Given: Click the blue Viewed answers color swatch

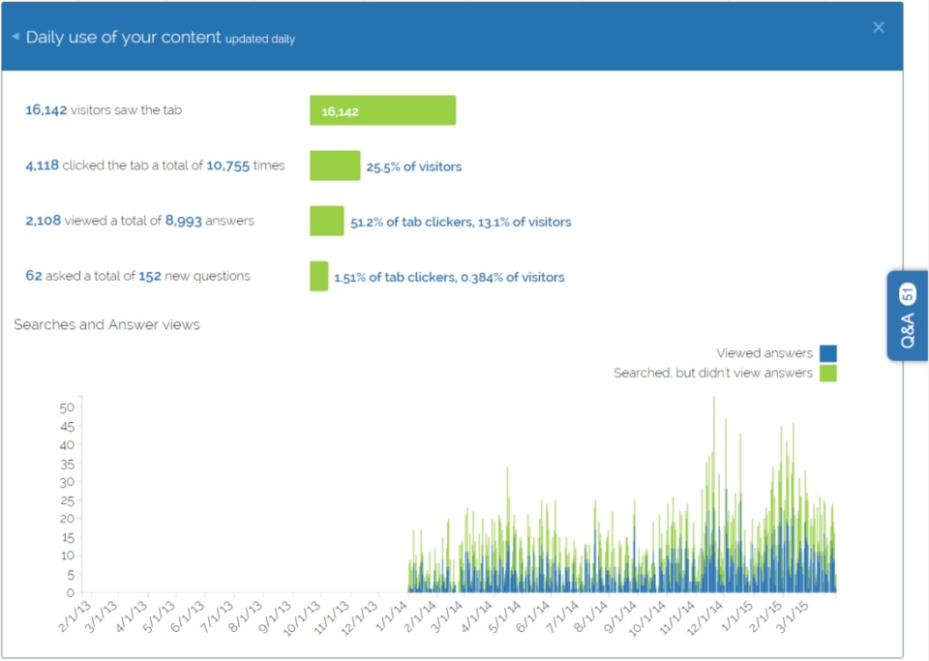Looking at the screenshot, I should click(830, 353).
